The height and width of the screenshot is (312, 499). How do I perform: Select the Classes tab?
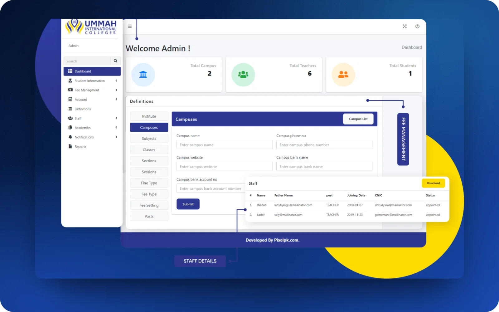tap(149, 150)
